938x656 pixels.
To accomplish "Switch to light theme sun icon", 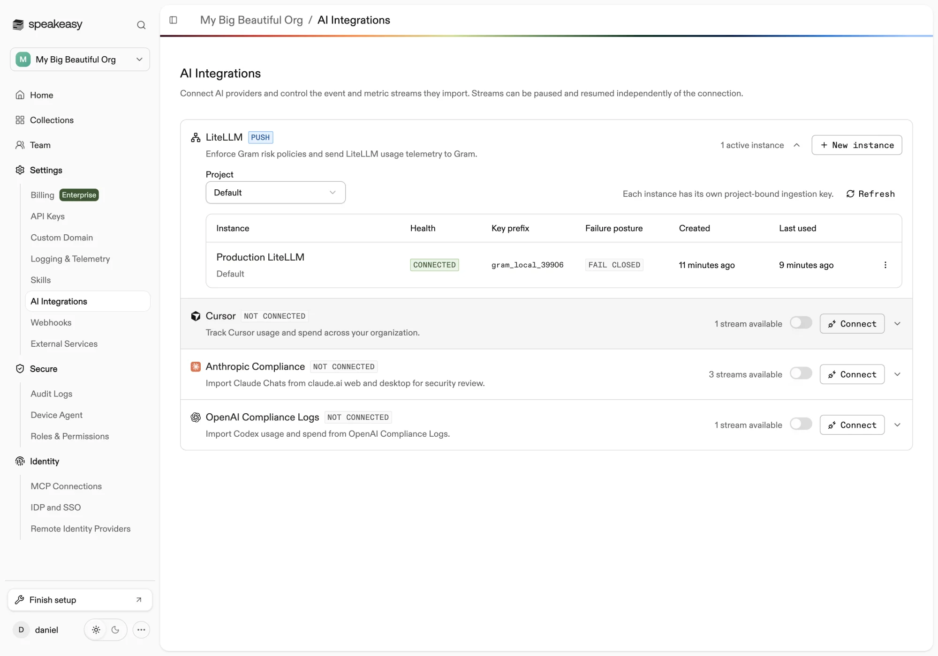I will pyautogui.click(x=96, y=630).
